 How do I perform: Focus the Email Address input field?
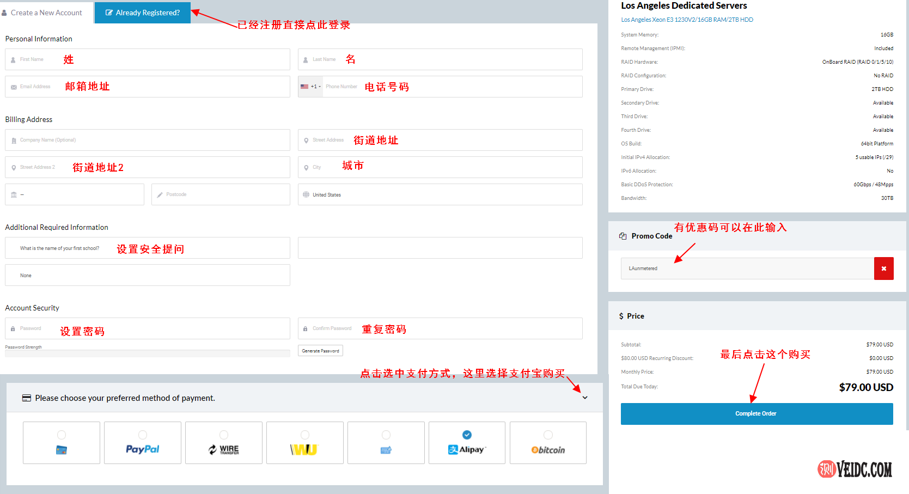147,87
